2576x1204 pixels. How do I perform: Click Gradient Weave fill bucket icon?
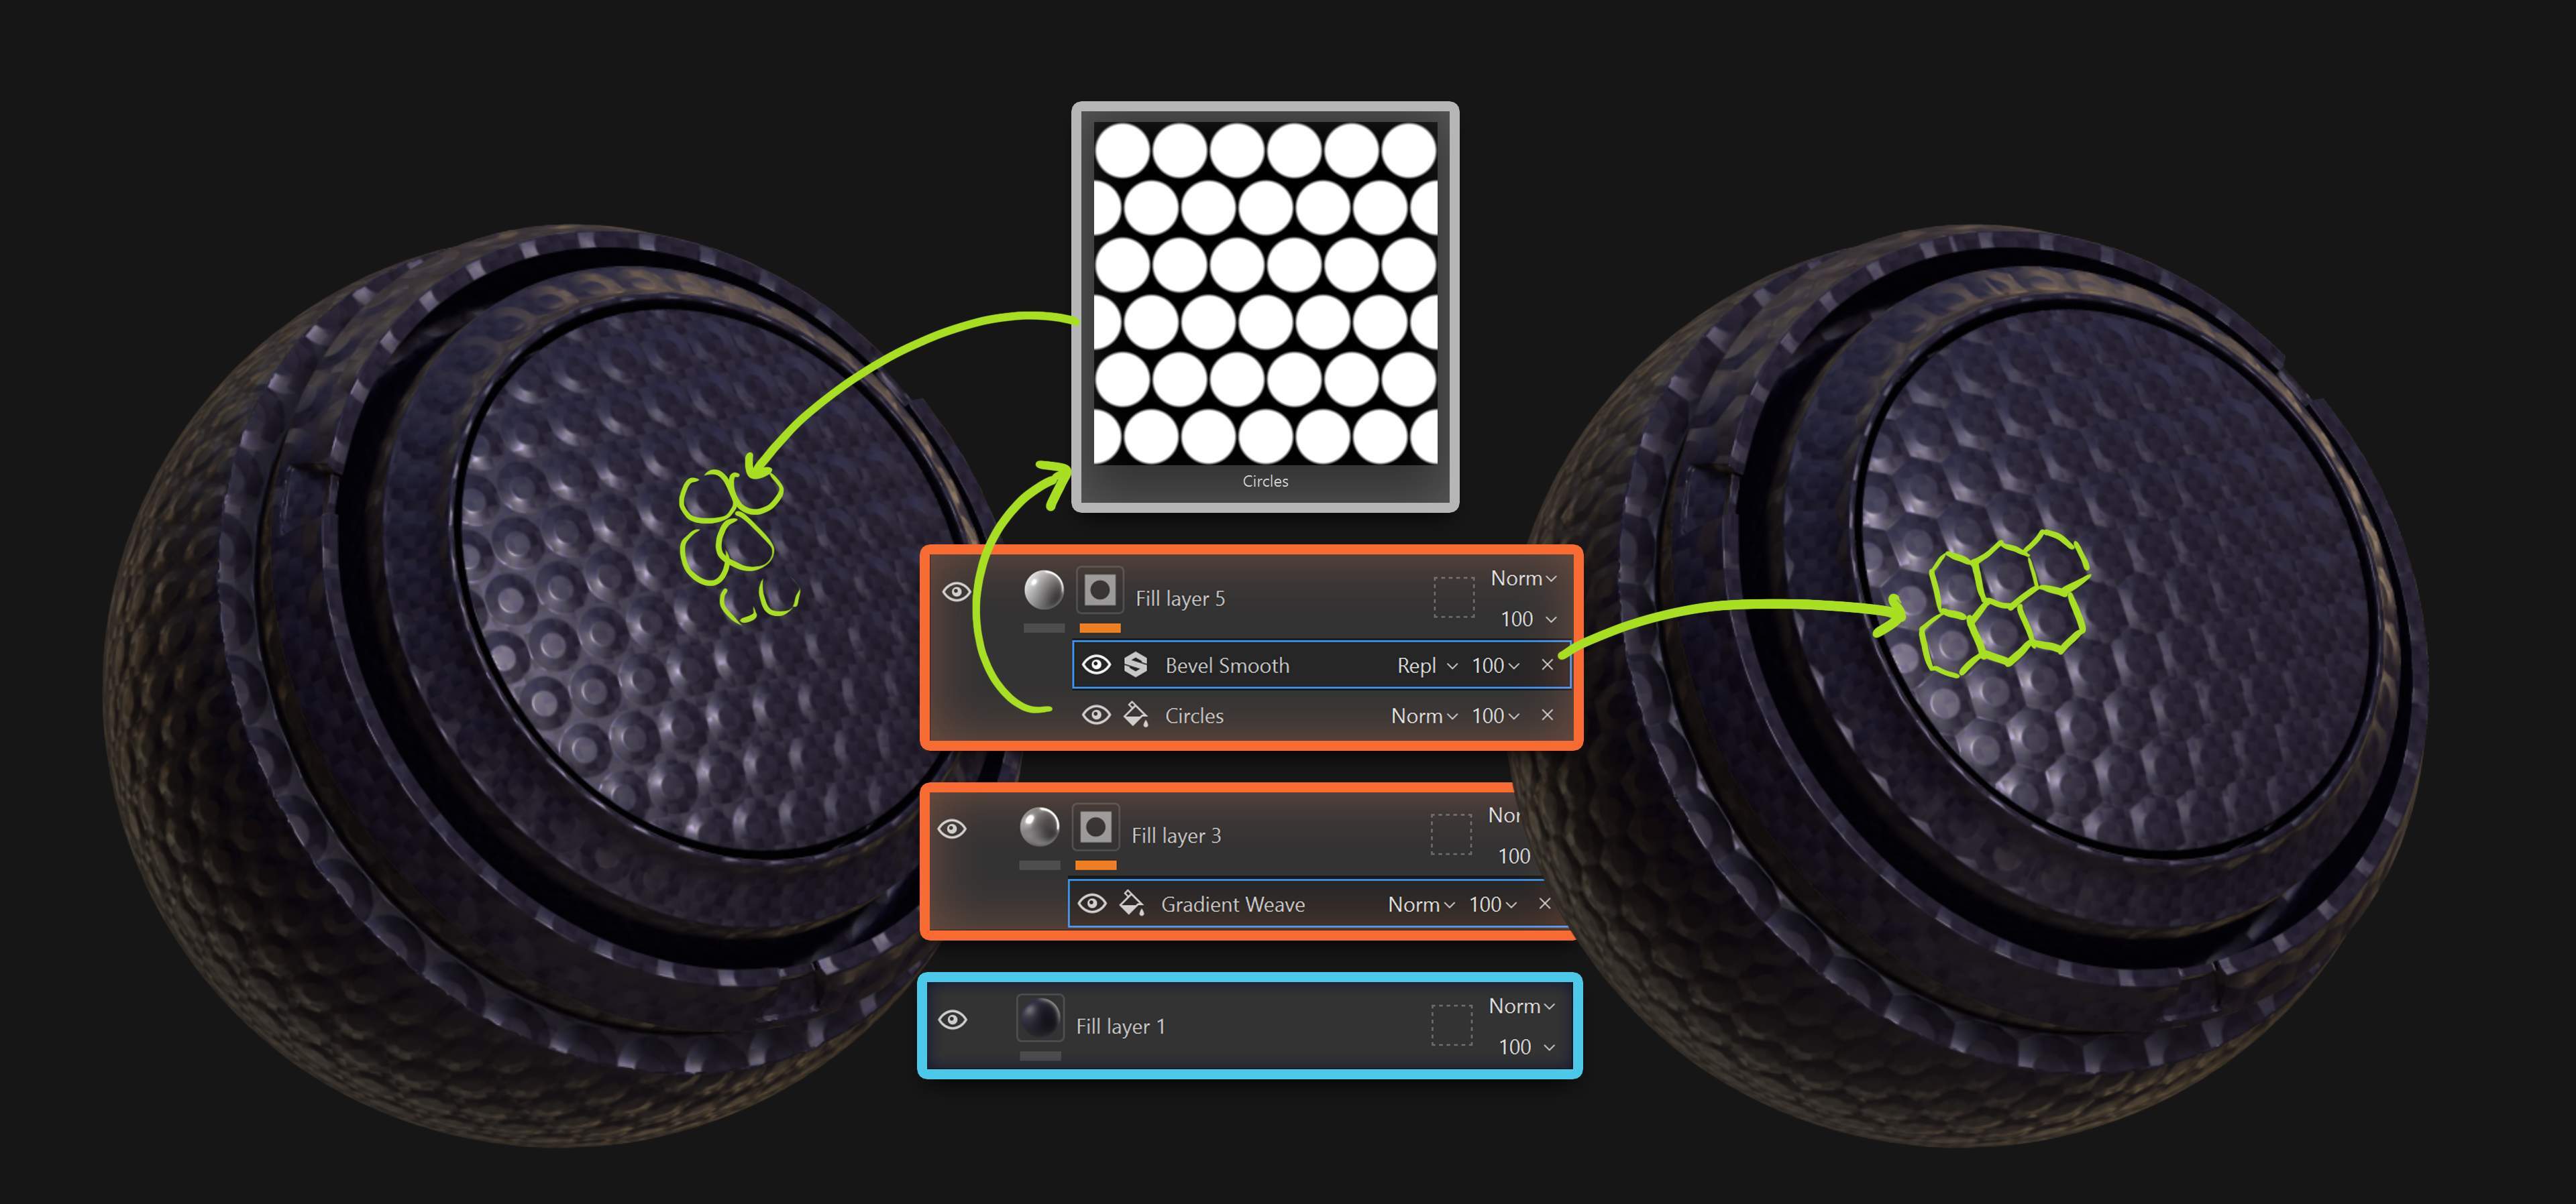pos(1131,903)
